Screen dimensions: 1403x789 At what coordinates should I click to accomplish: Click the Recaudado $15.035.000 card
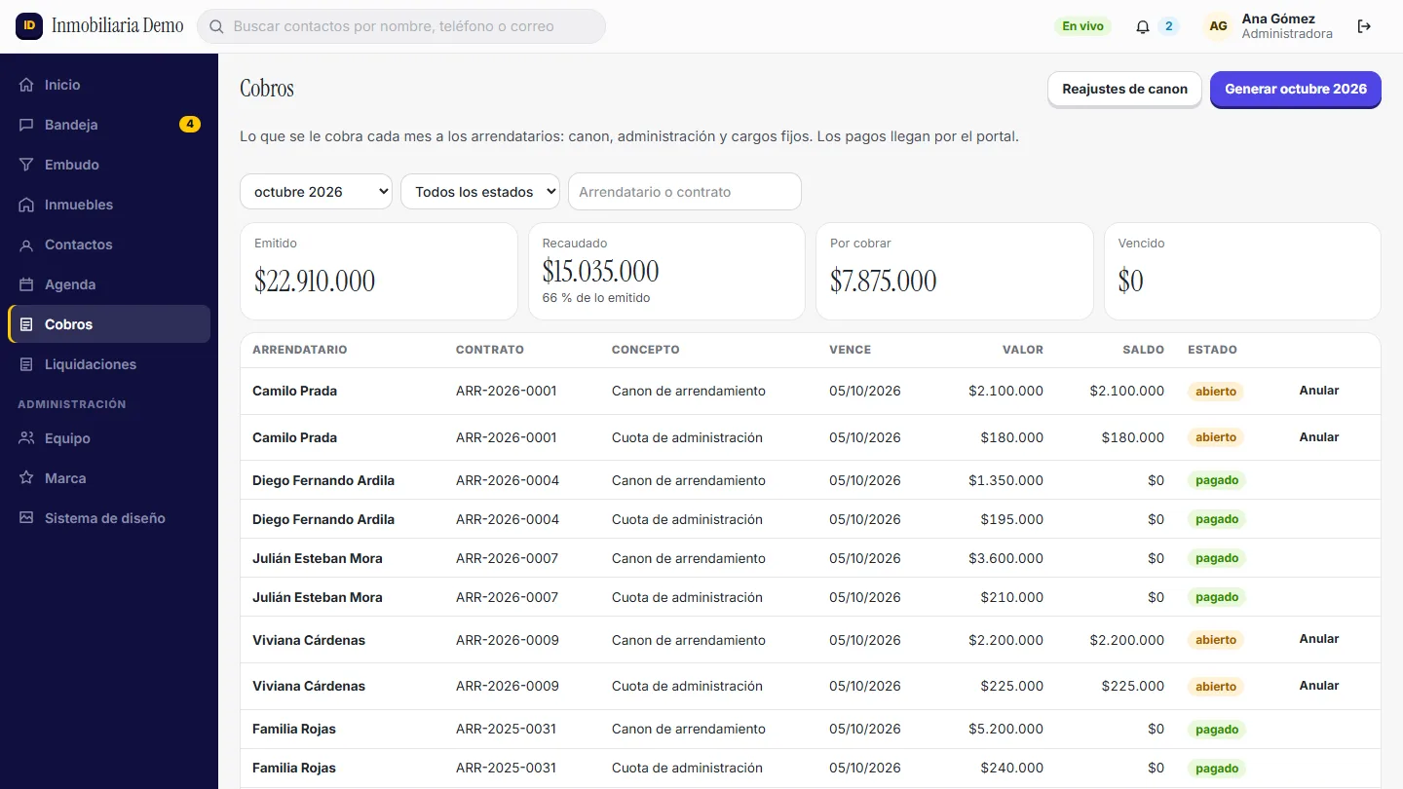[666, 272]
